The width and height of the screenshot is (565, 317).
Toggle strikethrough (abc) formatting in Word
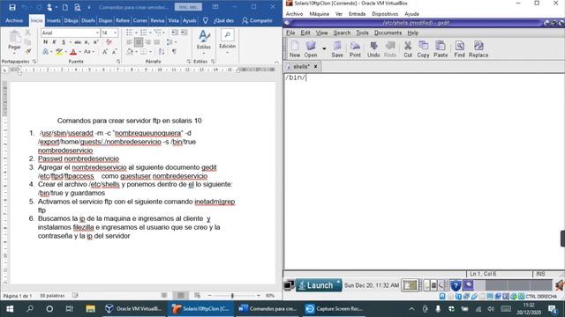(78, 42)
